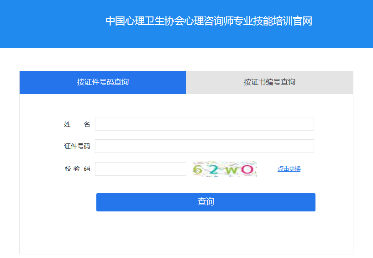Focus the 证件号码 text box
Image resolution: width=373 pixels, height=258 pixels.
click(x=204, y=146)
